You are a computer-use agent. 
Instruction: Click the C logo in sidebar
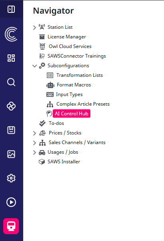coord(11,34)
